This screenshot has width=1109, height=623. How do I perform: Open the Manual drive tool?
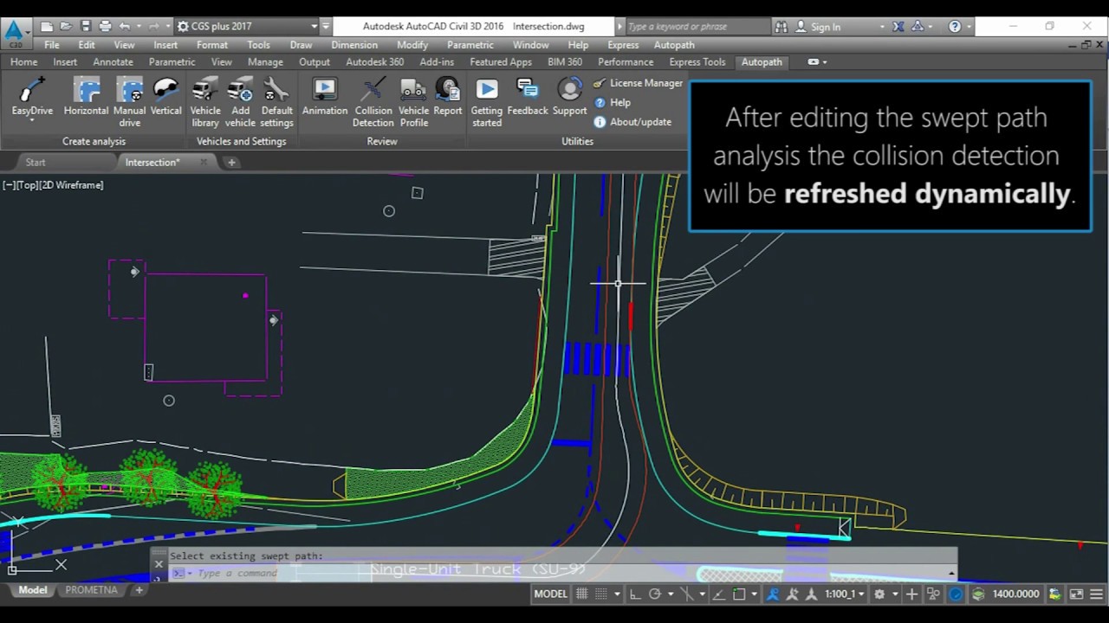coord(130,102)
